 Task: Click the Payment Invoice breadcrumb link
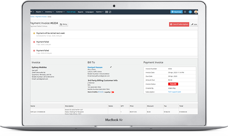pos(41,17)
